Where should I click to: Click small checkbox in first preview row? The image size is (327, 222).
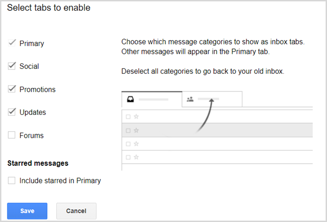128,117
